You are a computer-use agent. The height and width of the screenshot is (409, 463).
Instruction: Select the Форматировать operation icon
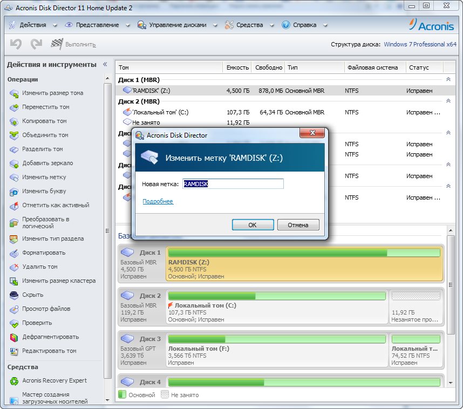coord(13,253)
